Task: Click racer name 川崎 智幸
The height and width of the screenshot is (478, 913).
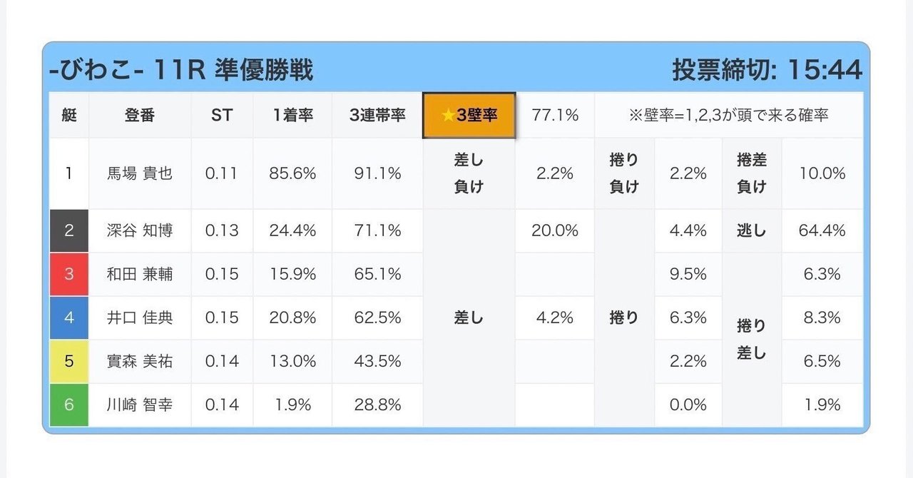Action: (140, 405)
